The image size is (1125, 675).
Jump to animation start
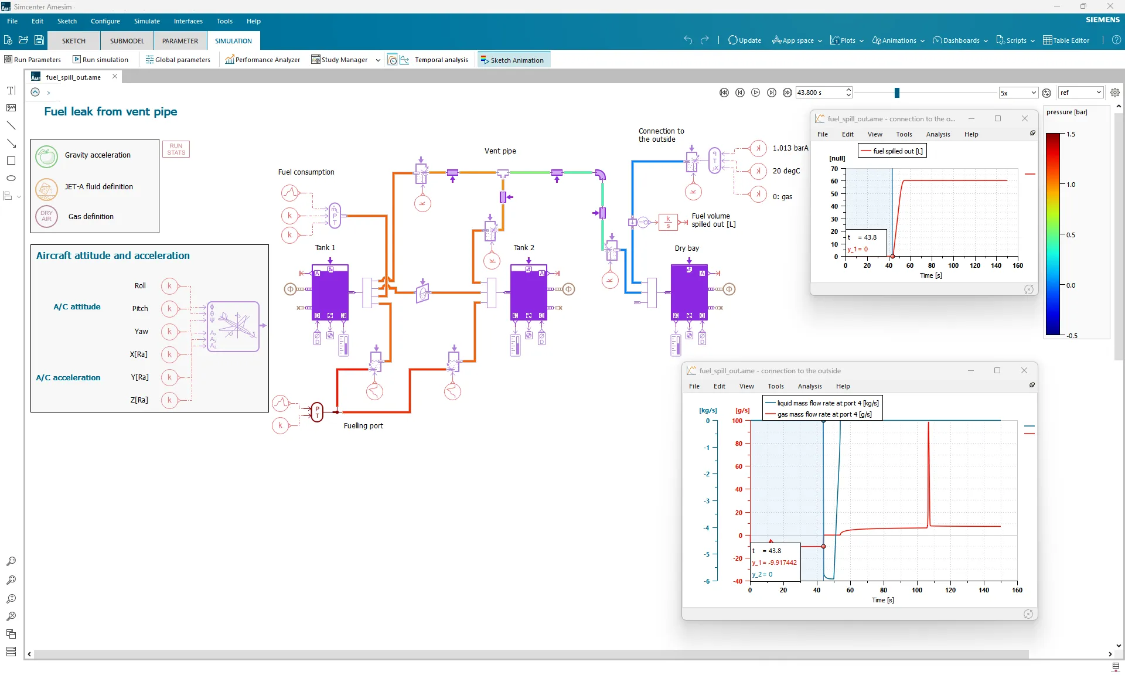(724, 93)
